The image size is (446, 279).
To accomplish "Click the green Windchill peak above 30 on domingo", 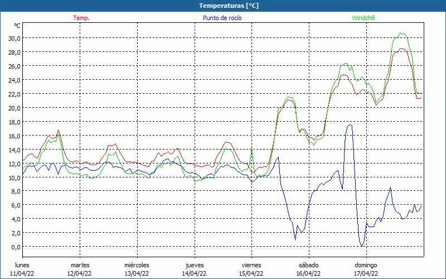I will (x=401, y=33).
